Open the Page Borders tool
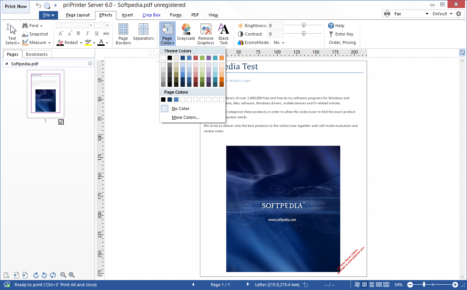This screenshot has height=290, width=467. click(x=123, y=34)
